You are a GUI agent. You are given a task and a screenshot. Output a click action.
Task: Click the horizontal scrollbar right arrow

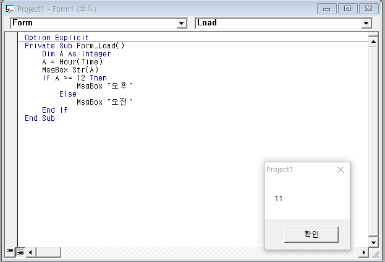point(363,252)
